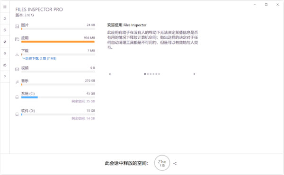Viewport: 284px width, 175px height.
Task: Select the first carousel page dot
Action: click(x=145, y=74)
